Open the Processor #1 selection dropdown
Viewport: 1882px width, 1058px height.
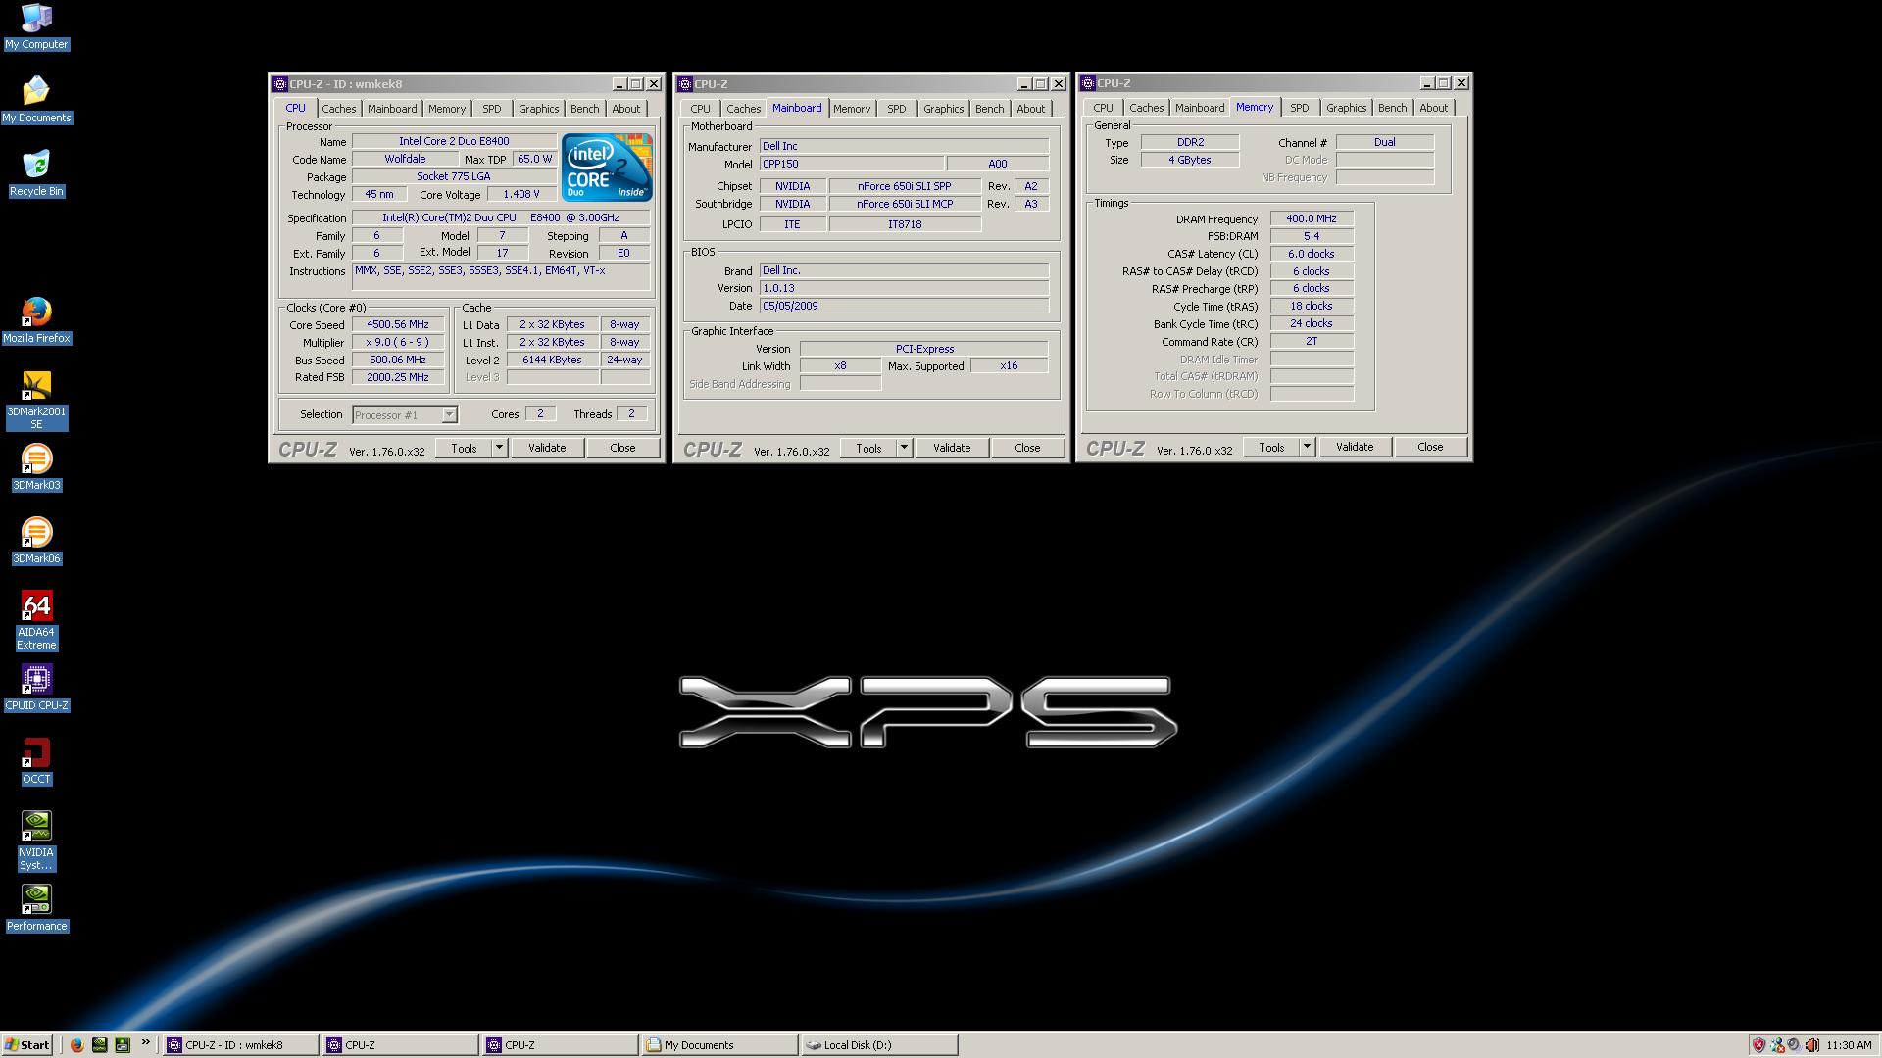405,415
